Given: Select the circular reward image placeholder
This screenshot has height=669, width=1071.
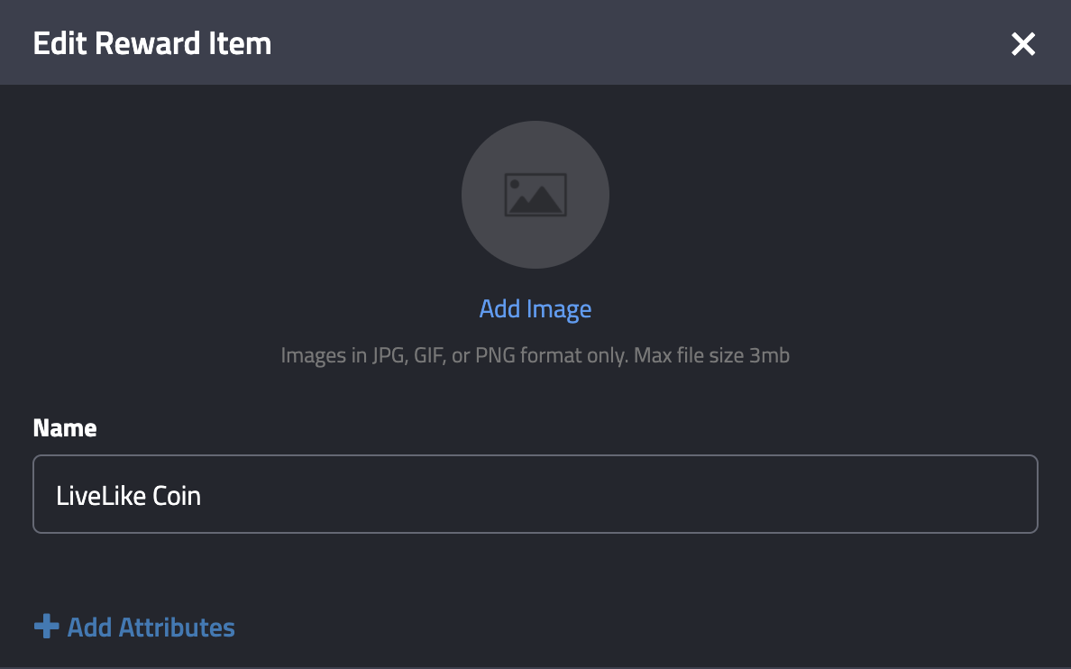Looking at the screenshot, I should (535, 195).
